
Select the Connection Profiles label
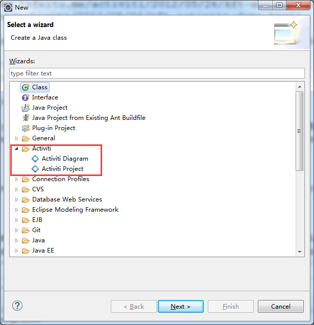point(61,179)
